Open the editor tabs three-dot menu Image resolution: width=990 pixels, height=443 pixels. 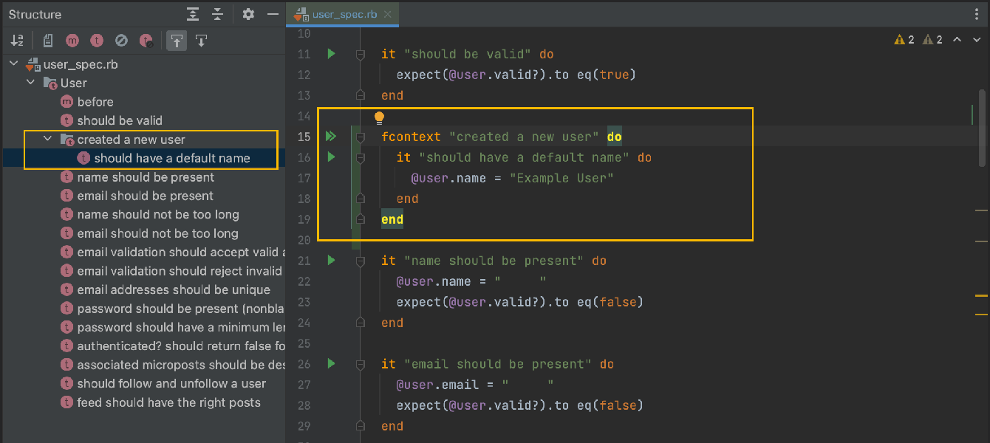(977, 14)
